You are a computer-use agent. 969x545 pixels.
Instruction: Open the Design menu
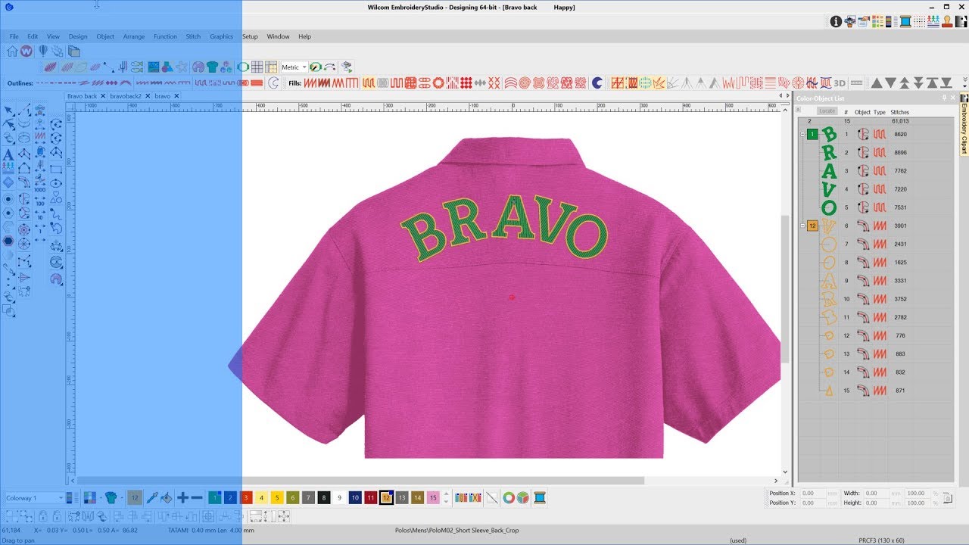78,36
